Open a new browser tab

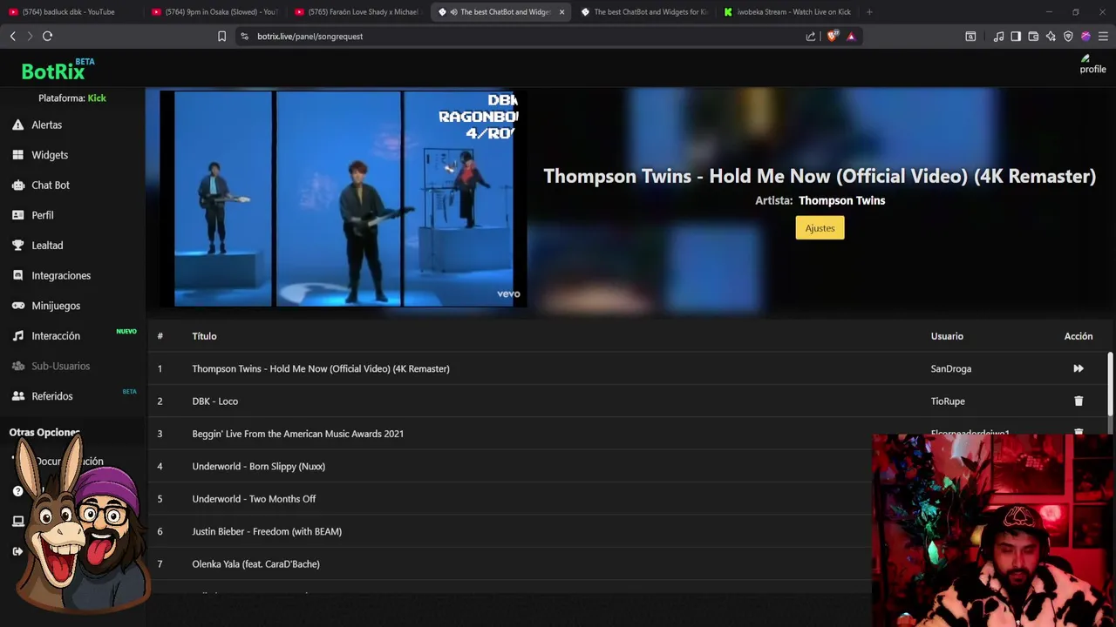pos(869,12)
